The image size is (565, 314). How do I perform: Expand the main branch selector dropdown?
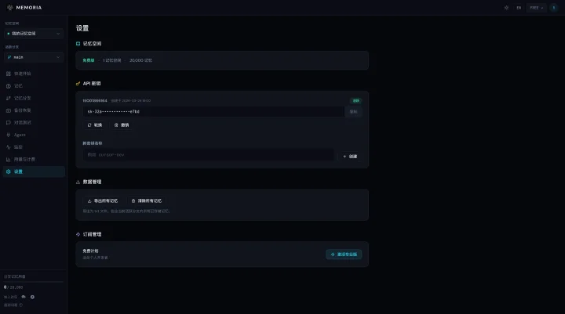tap(34, 57)
